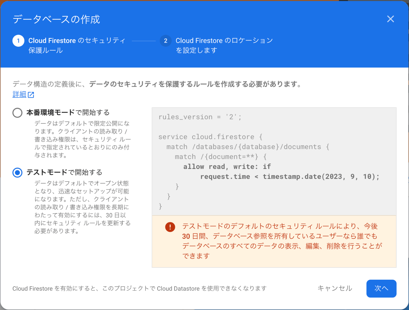Select 本番環境モード radio button

18,112
